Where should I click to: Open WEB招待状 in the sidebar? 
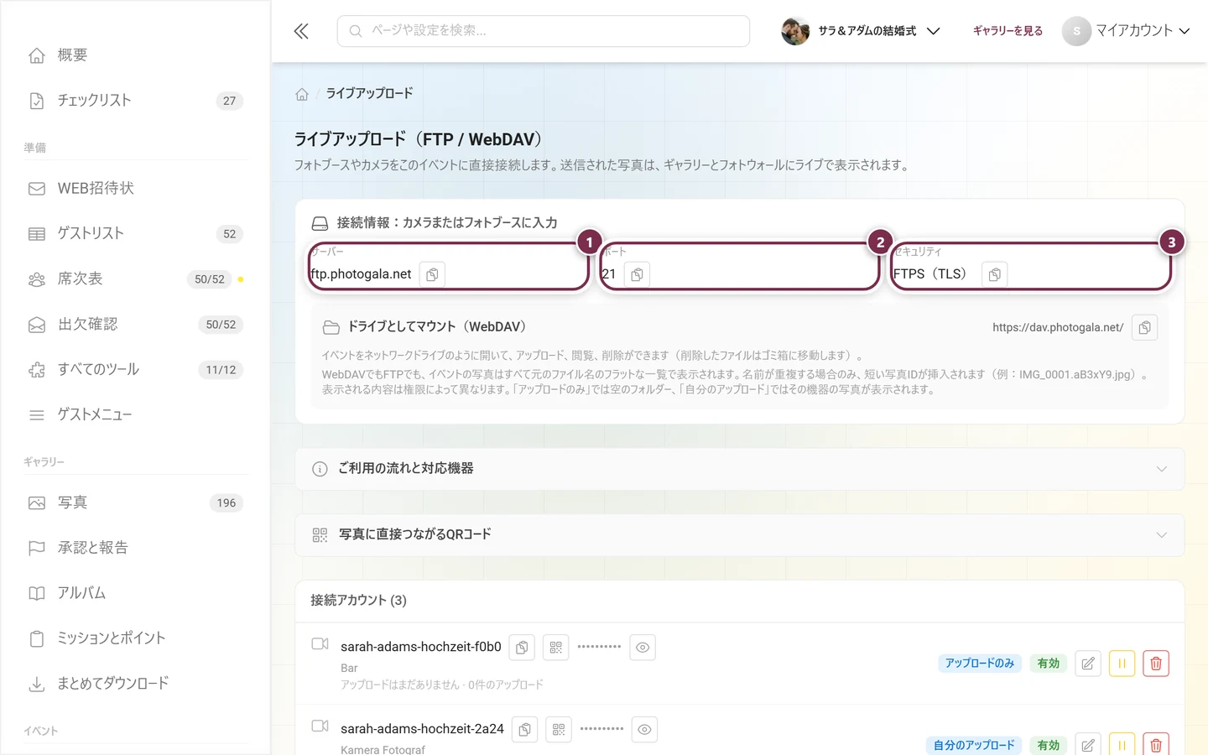tap(135, 189)
